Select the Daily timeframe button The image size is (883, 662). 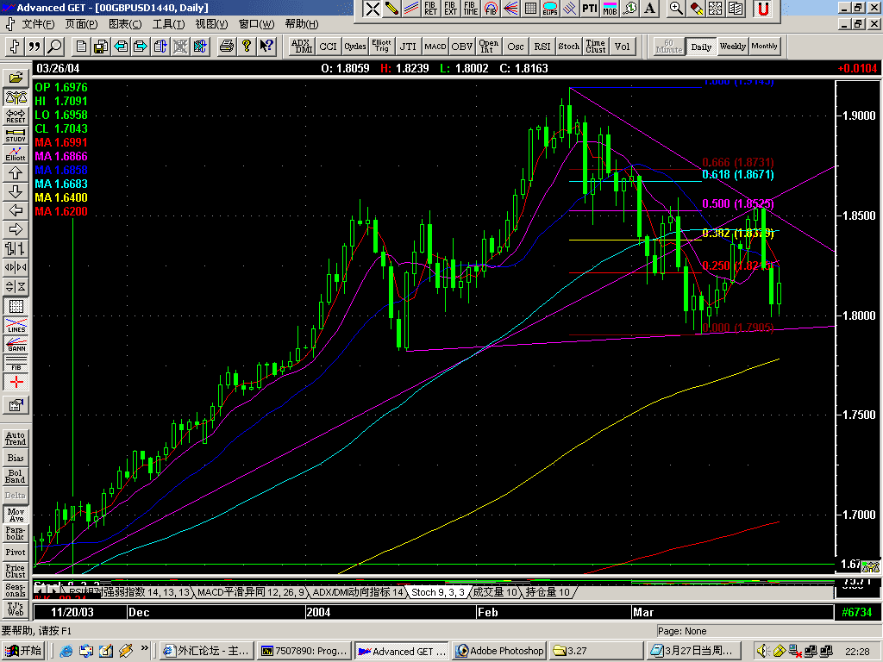point(701,47)
